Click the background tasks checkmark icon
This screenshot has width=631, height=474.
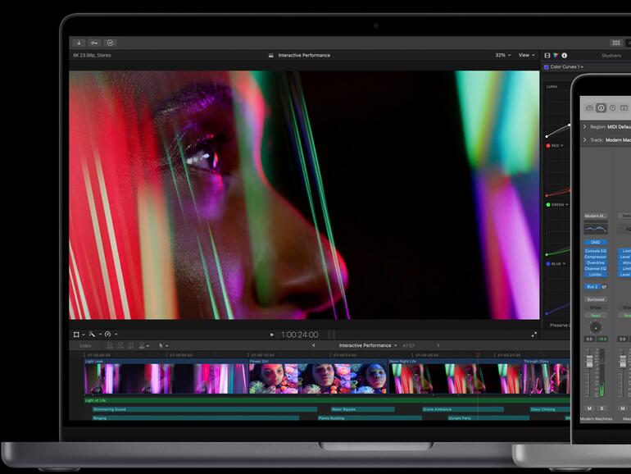tap(111, 43)
